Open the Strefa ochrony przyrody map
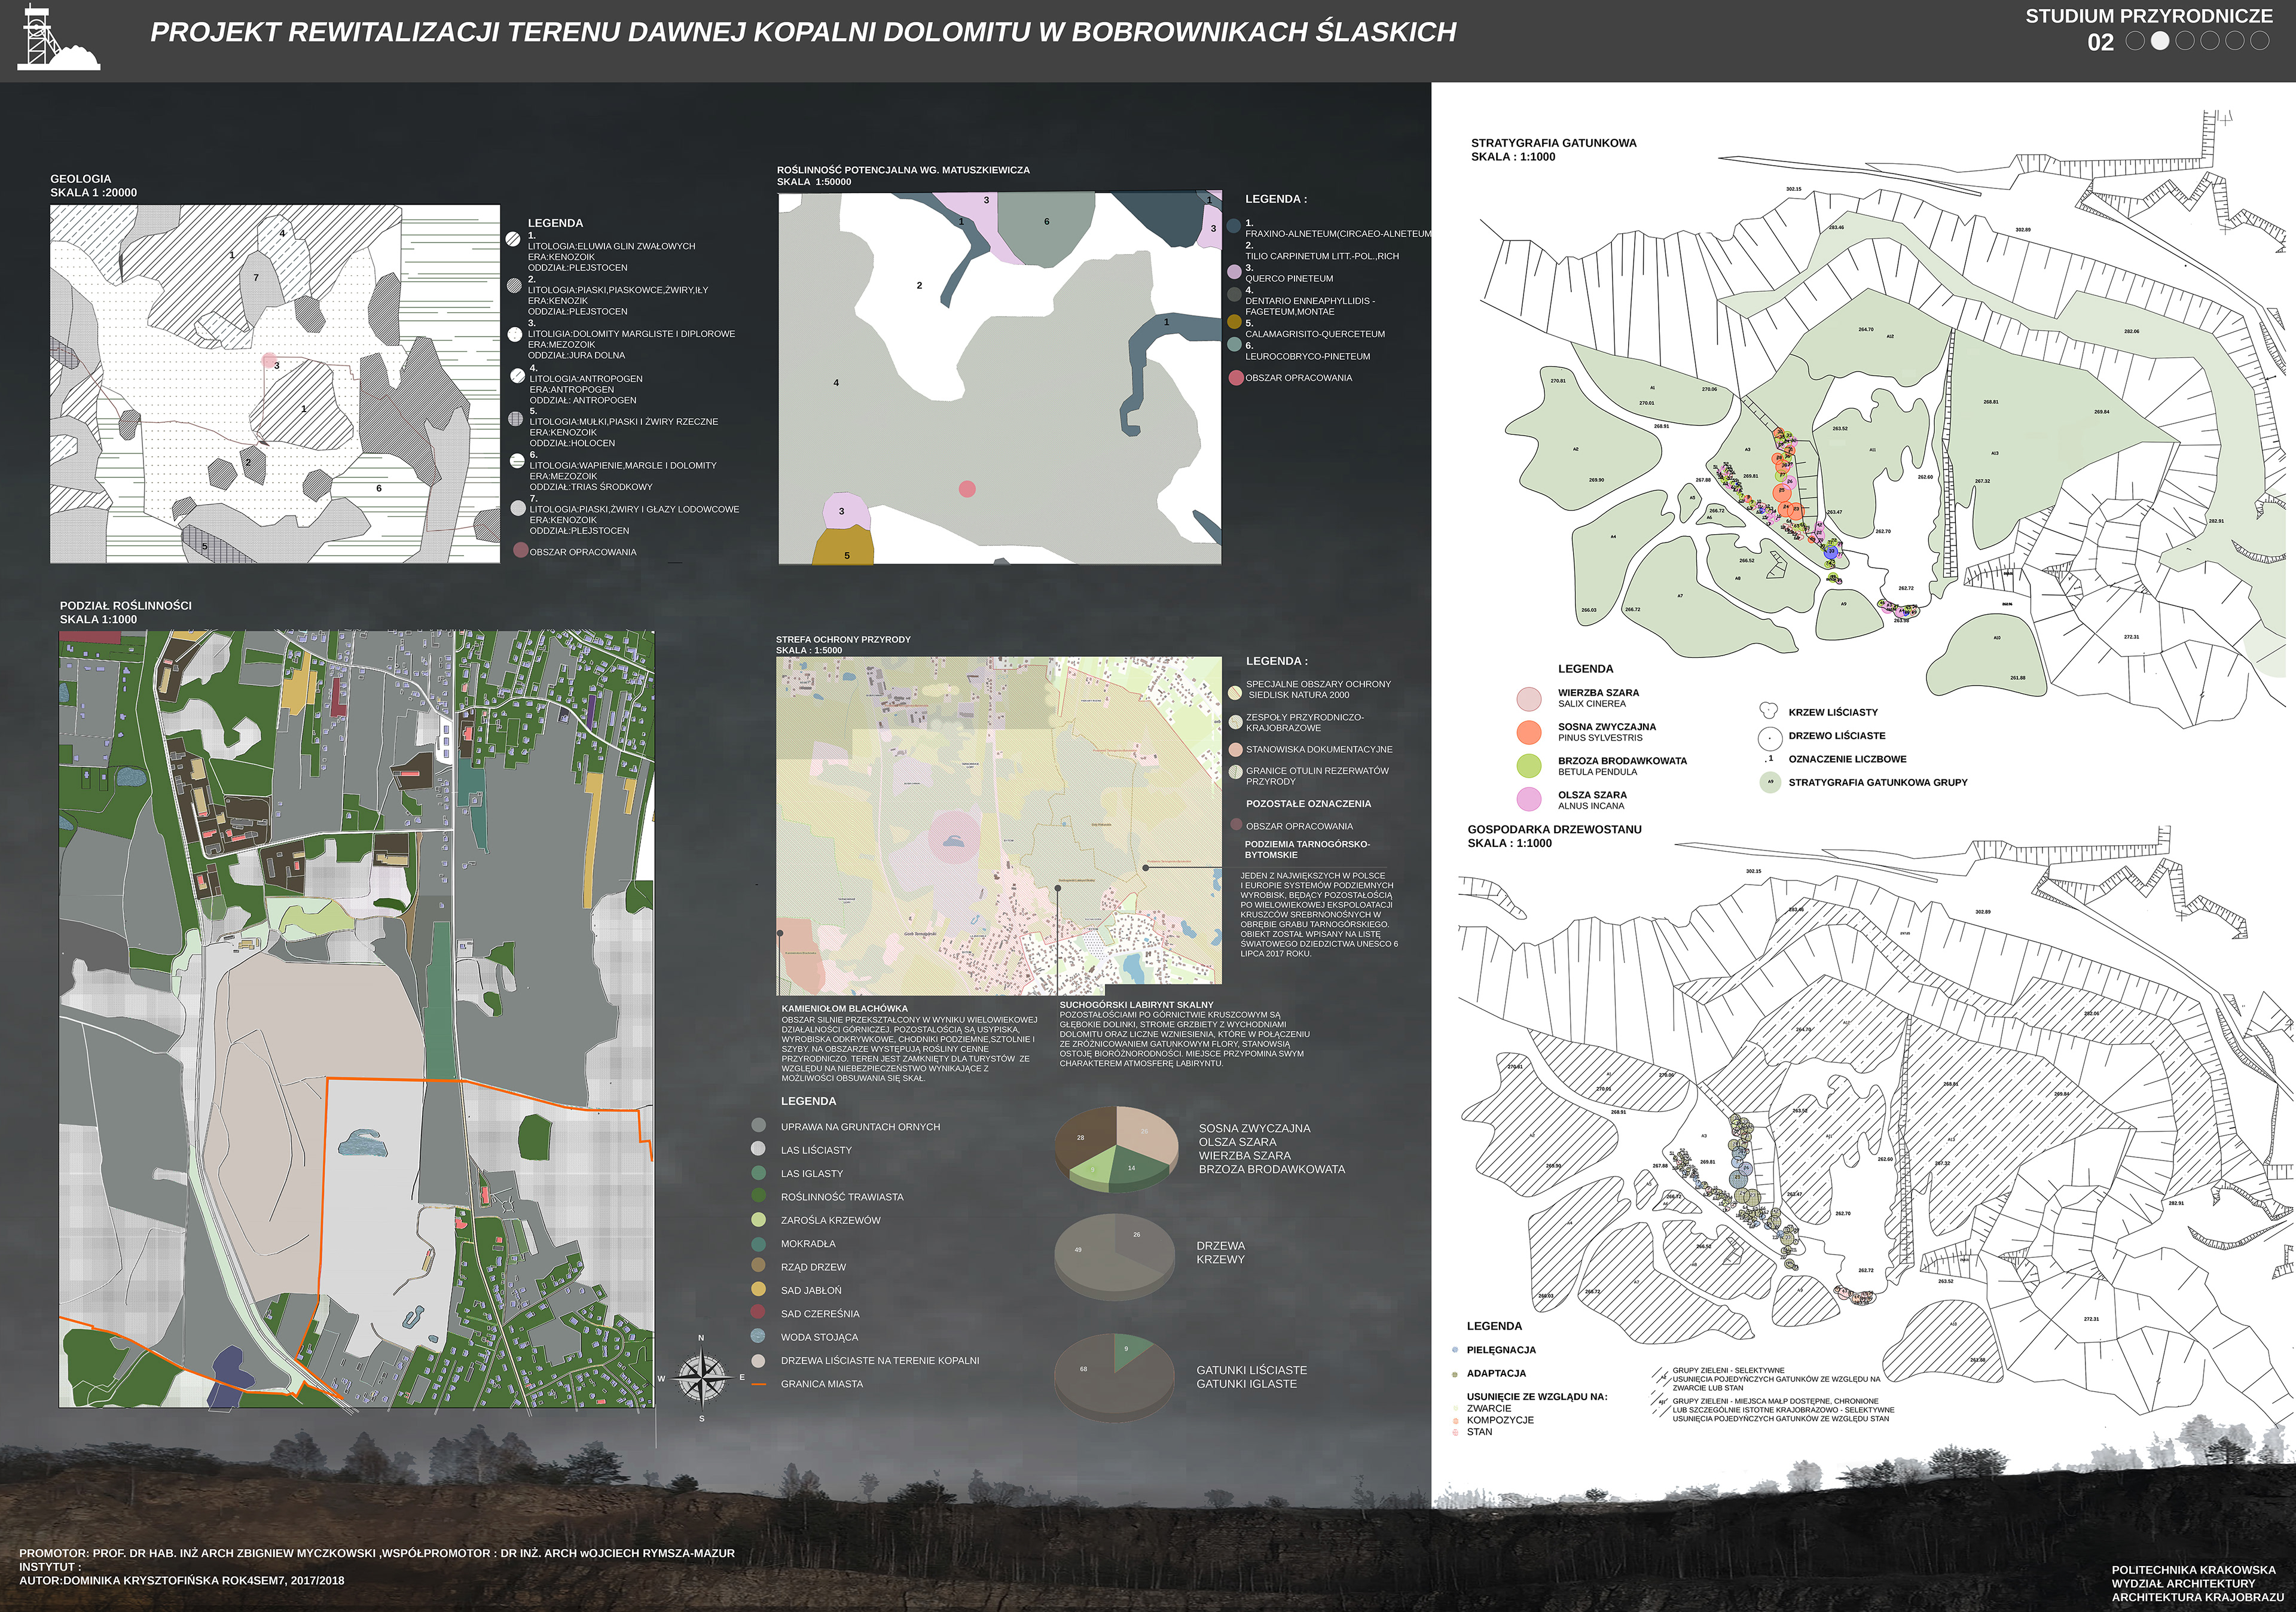 [x=999, y=825]
